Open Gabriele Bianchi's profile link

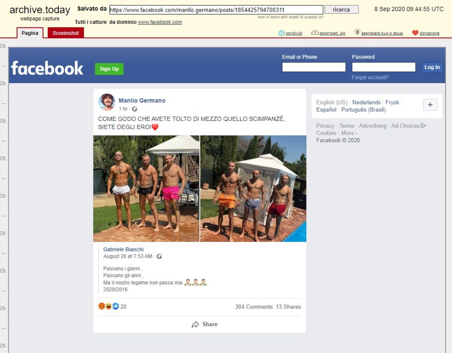click(123, 249)
